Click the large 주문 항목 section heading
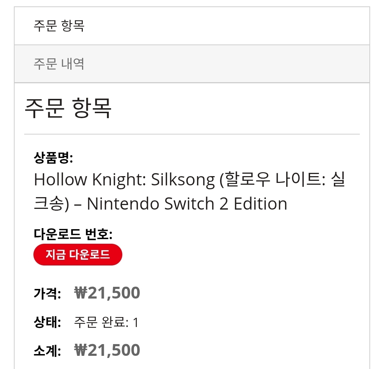The width and height of the screenshot is (384, 369). tap(68, 108)
